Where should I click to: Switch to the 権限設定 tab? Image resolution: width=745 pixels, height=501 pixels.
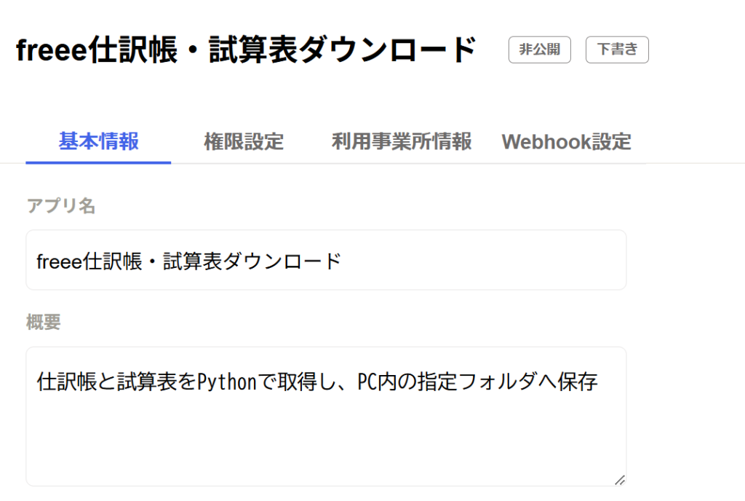244,142
